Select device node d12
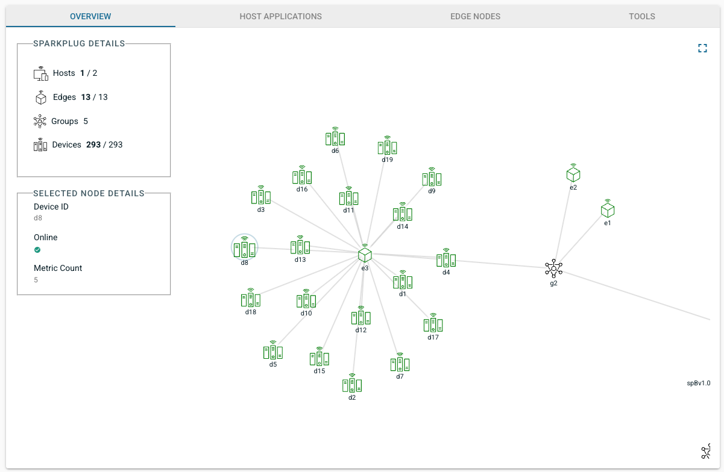The width and height of the screenshot is (724, 472). coord(361,316)
